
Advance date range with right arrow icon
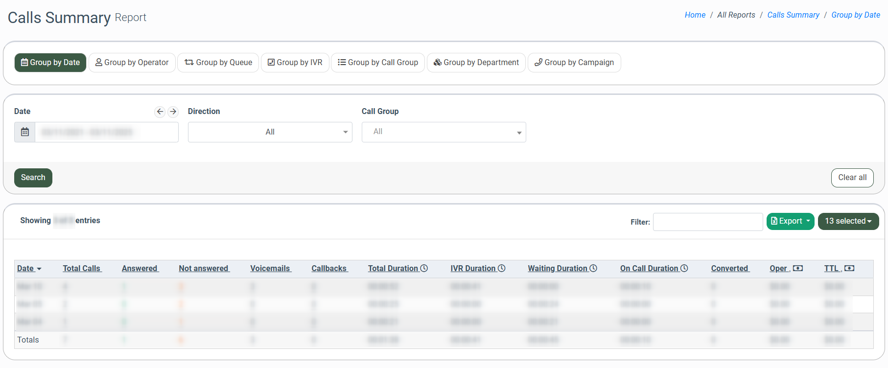(x=173, y=112)
